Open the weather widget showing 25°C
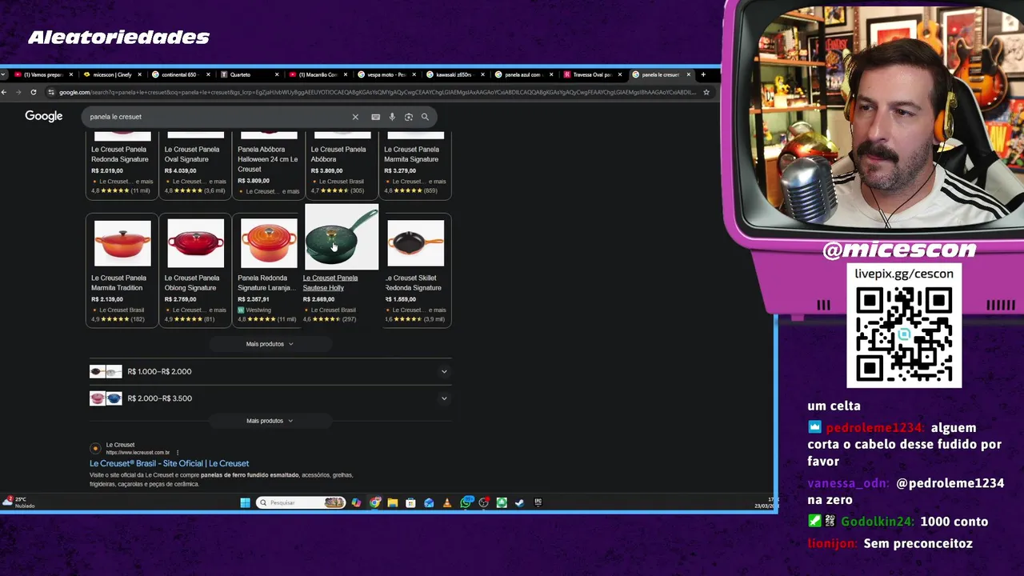The width and height of the screenshot is (1024, 576). click(18, 502)
